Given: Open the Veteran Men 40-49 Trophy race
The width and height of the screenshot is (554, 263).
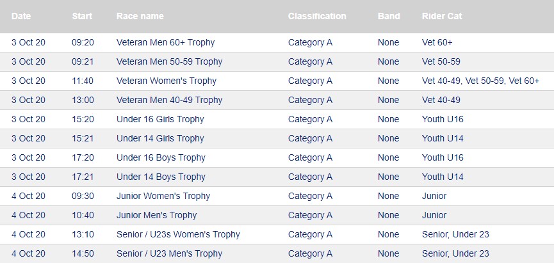Looking at the screenshot, I should [x=170, y=100].
